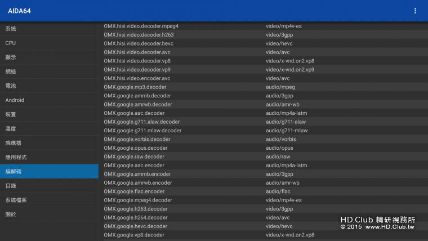
Task: Select OMX.google.amrnb.encoder row
Action: tap(266, 174)
